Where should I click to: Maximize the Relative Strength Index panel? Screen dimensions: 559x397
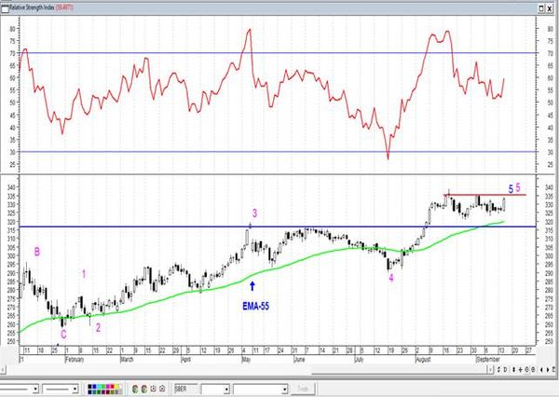pyautogui.click(x=541, y=8)
